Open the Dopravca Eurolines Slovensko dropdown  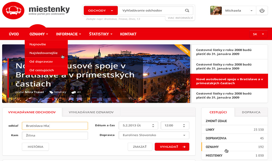coord(154,135)
